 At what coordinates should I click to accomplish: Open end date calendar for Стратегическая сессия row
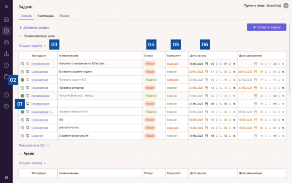click(x=256, y=136)
